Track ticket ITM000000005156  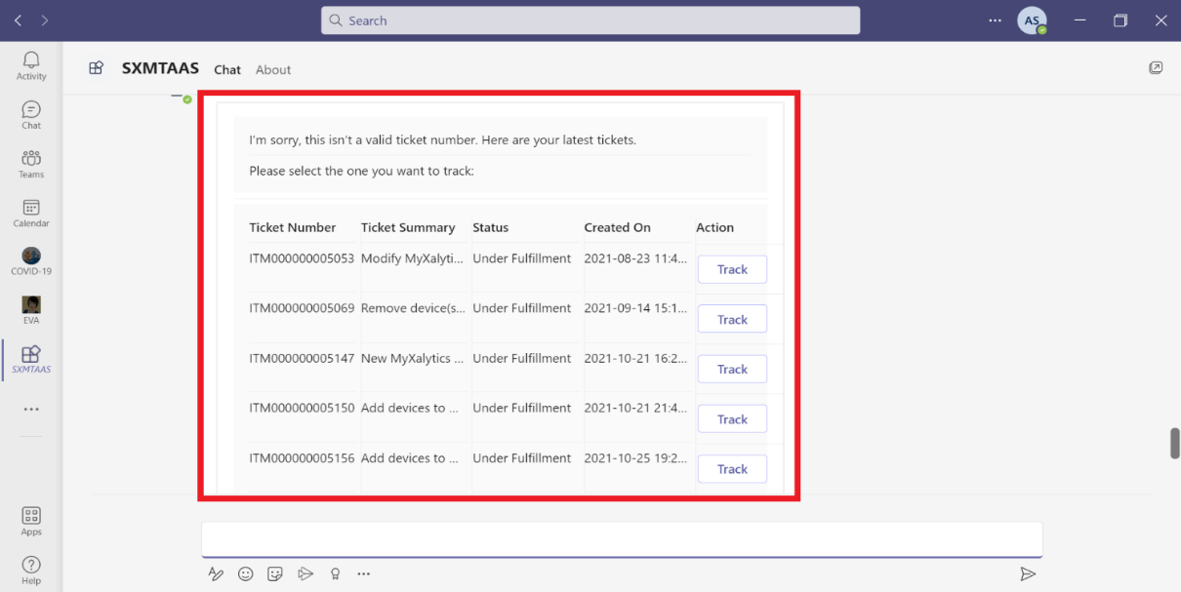pos(732,468)
